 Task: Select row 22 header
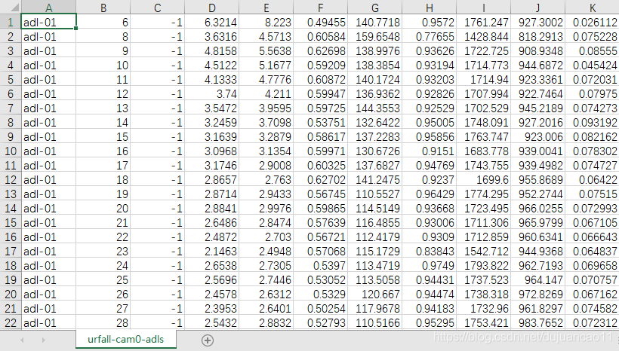(x=11, y=323)
